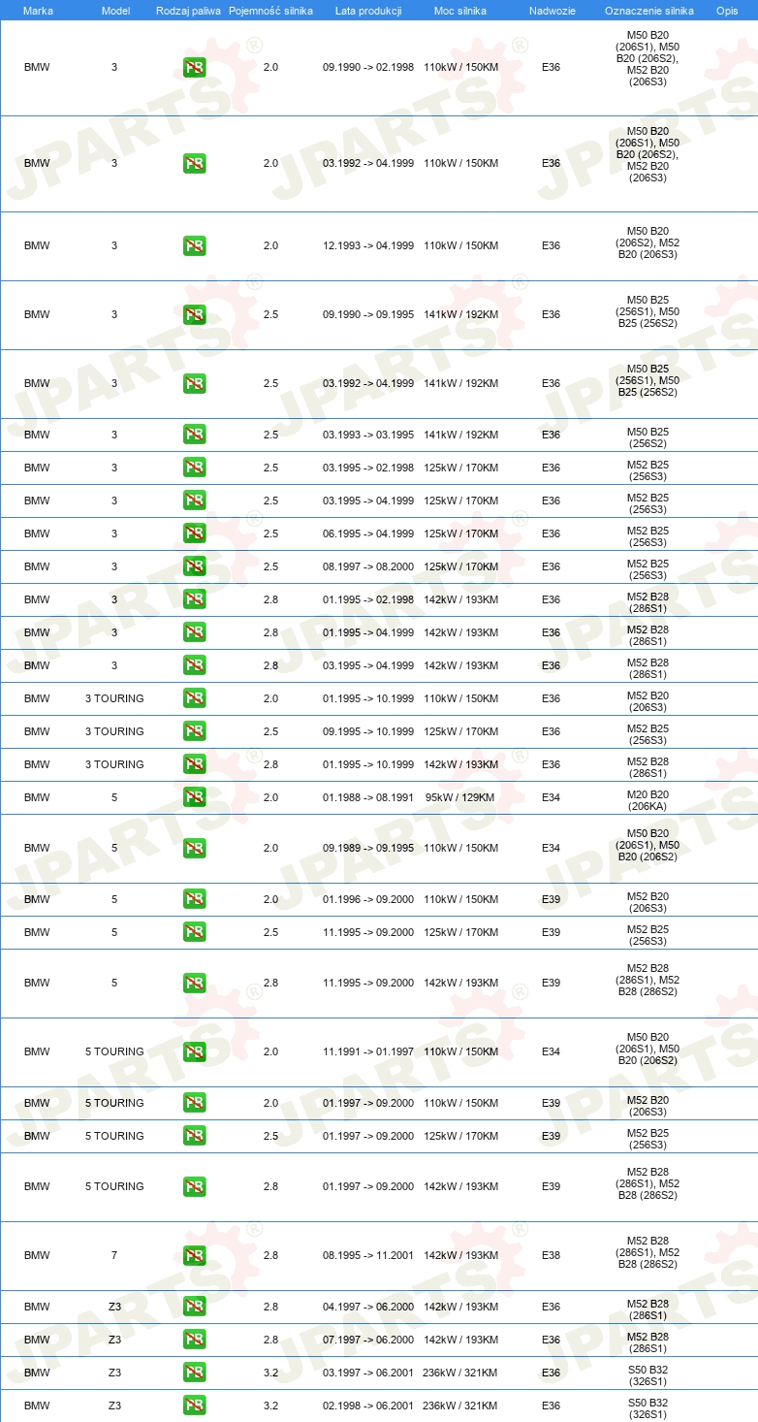
Task: Click the 01.1996 -> 09.2000 date cell
Action: point(368,899)
